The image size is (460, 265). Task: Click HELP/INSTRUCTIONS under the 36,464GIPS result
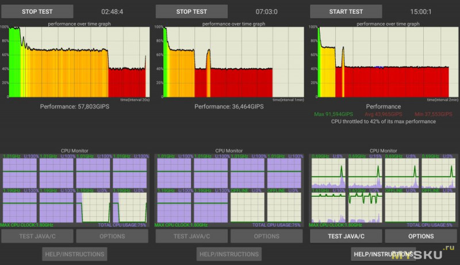[x=229, y=254]
